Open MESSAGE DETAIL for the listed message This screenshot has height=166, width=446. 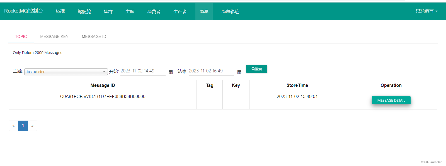click(x=391, y=100)
